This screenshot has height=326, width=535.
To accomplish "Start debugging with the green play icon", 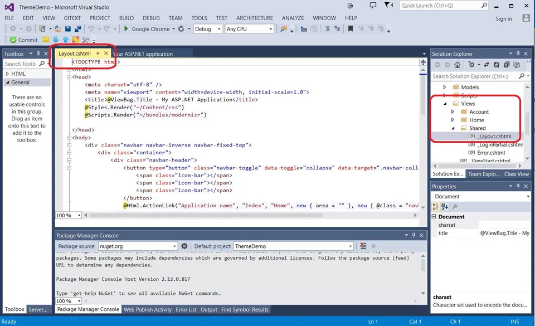I will pyautogui.click(x=126, y=29).
